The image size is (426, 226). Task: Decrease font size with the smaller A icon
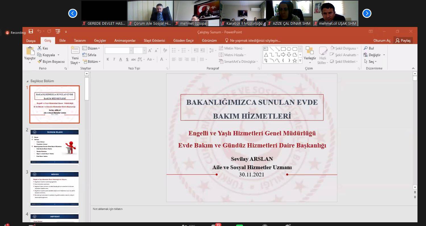click(x=156, y=51)
